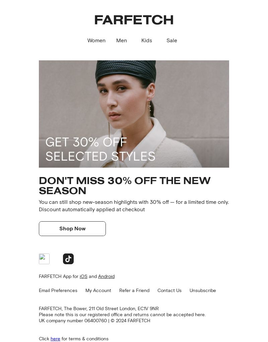Open Refer a Friend link
Viewport: 268px width, 342px height.
click(x=134, y=290)
